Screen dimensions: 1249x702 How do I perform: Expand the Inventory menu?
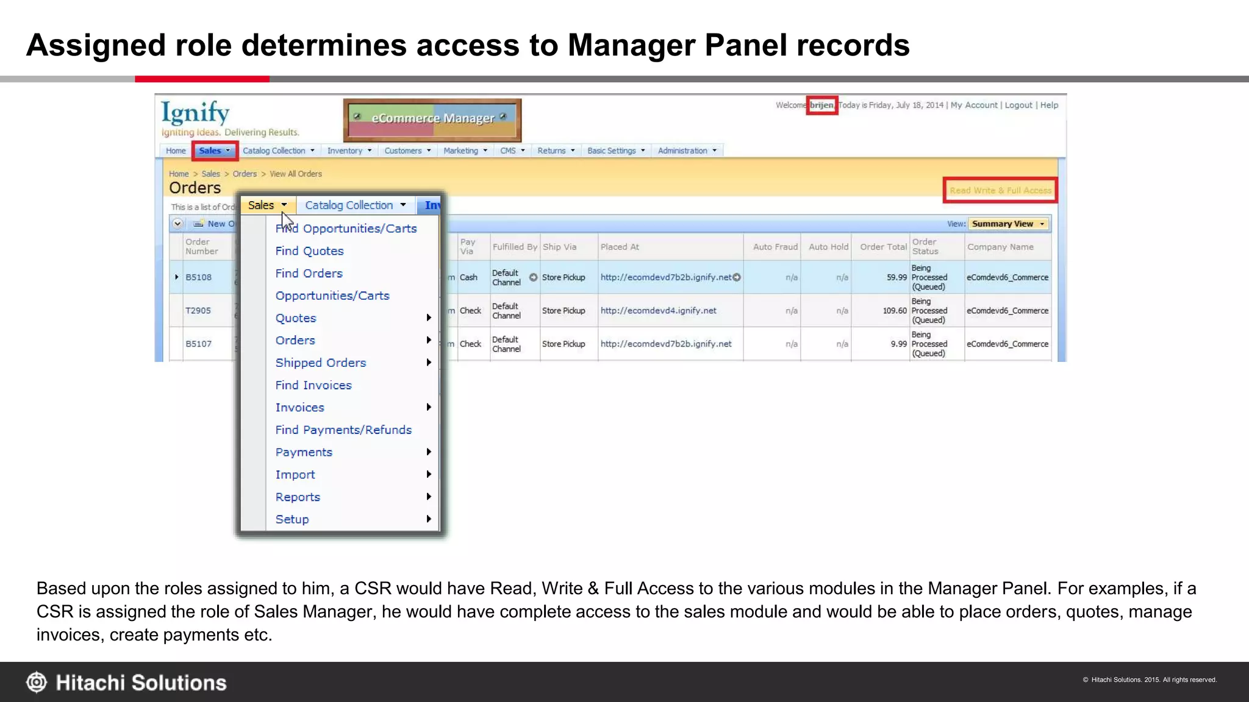pos(349,151)
